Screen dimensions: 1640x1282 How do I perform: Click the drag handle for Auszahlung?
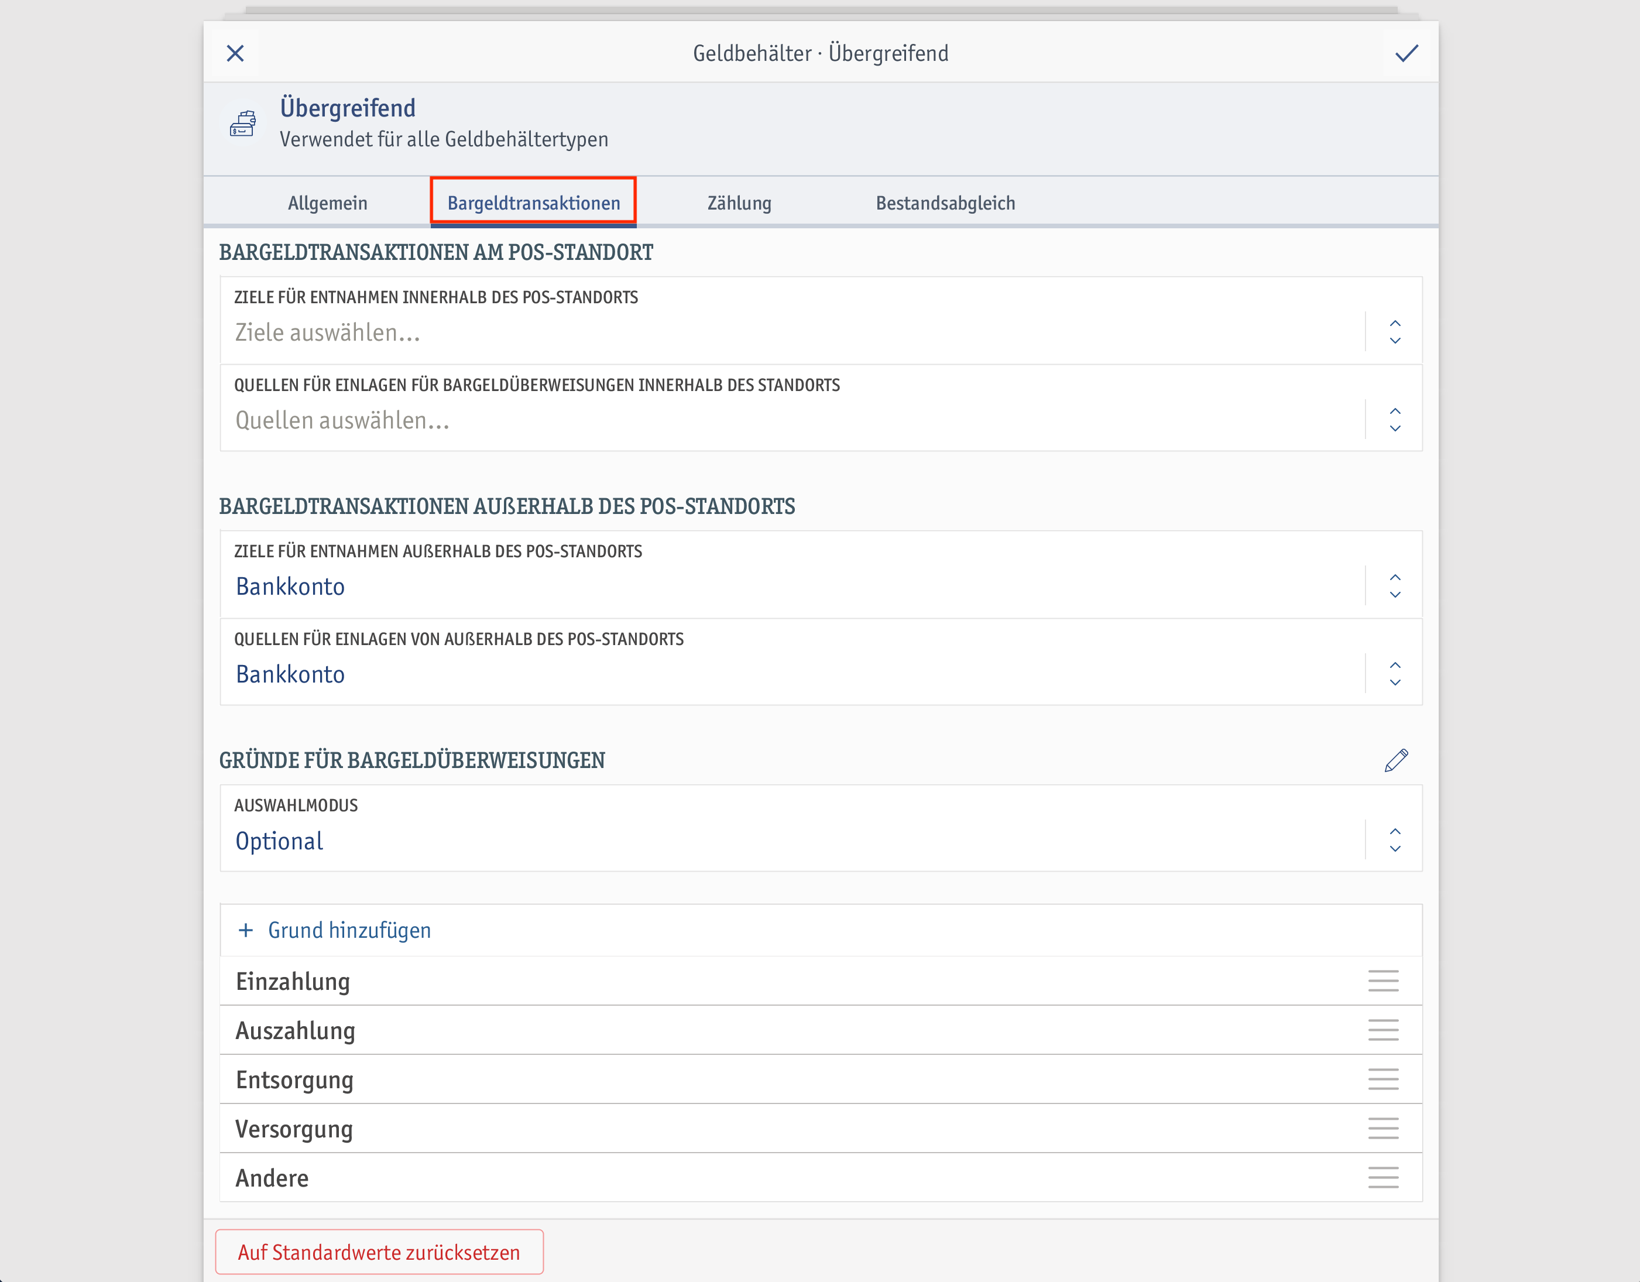[1383, 1030]
